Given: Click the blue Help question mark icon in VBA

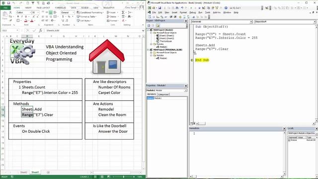Looking at the screenshot, I should (226, 8).
